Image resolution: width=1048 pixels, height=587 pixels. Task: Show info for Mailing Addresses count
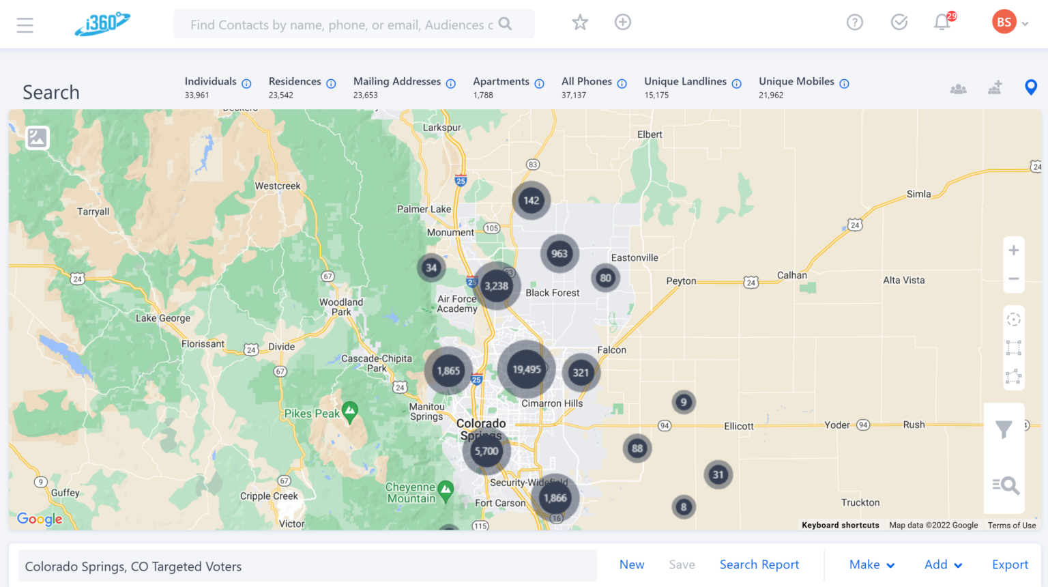451,84
